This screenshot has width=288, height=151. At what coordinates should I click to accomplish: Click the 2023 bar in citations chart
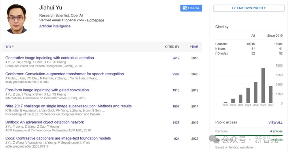pos(263,86)
